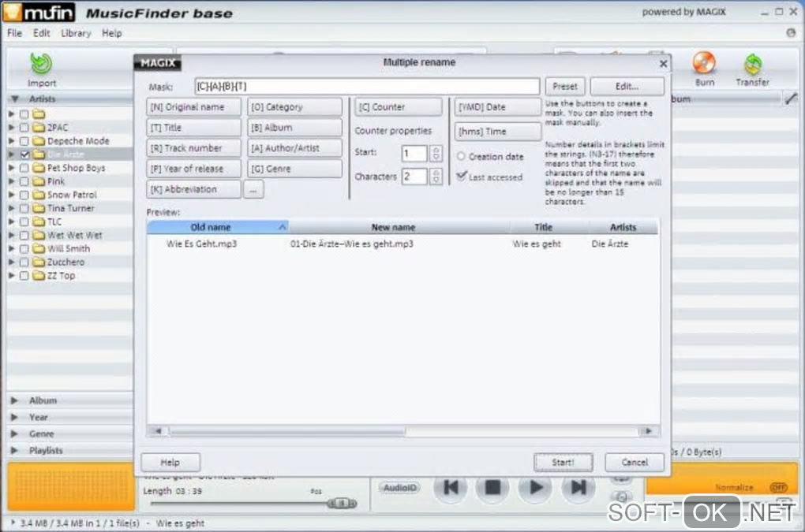This screenshot has height=532, width=805.
Task: Insert the [YMD] Date token
Action: (x=497, y=107)
